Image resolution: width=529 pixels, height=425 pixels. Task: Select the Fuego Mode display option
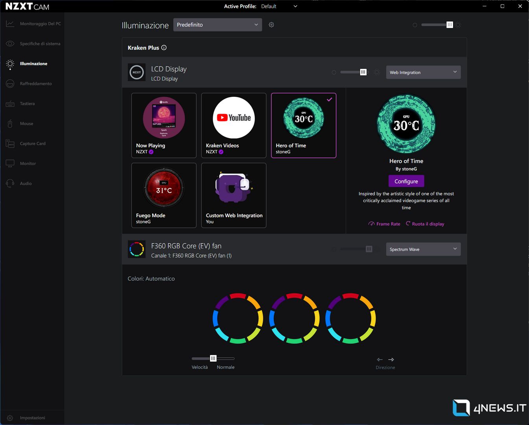164,196
